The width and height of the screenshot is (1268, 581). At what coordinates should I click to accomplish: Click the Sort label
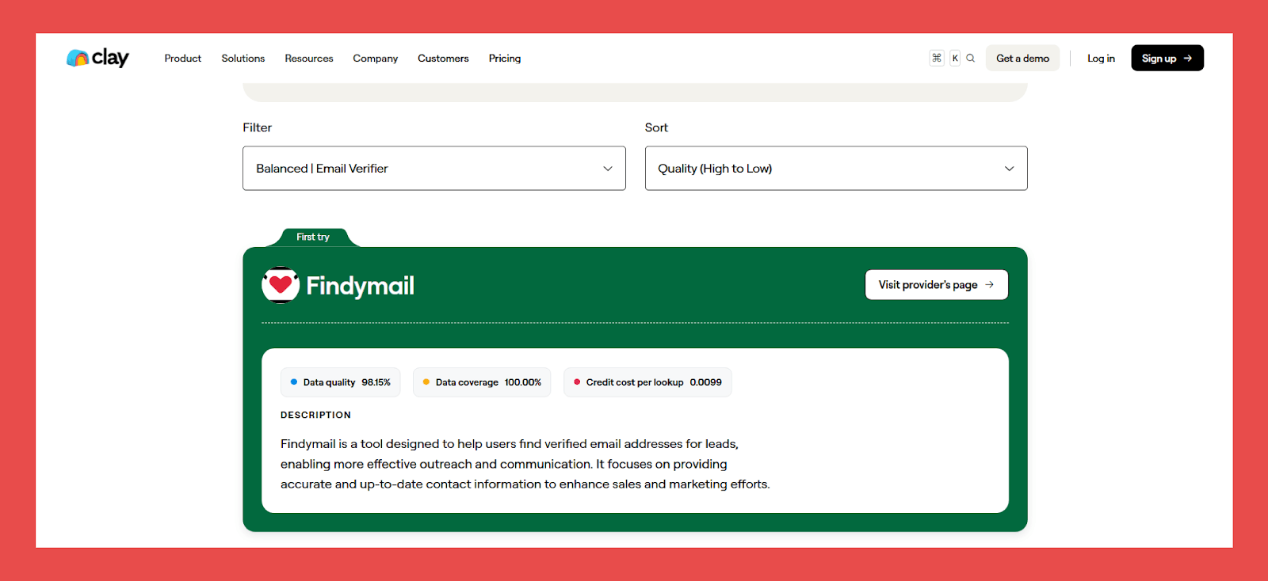click(656, 127)
